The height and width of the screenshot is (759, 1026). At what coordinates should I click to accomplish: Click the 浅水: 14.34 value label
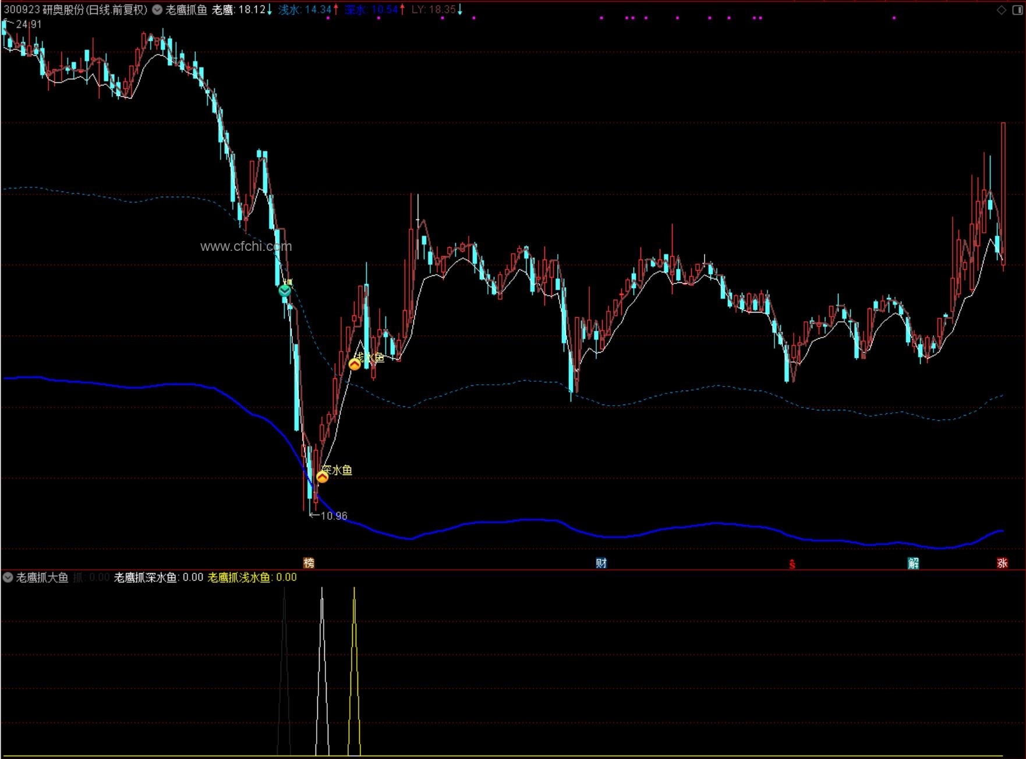308,10
